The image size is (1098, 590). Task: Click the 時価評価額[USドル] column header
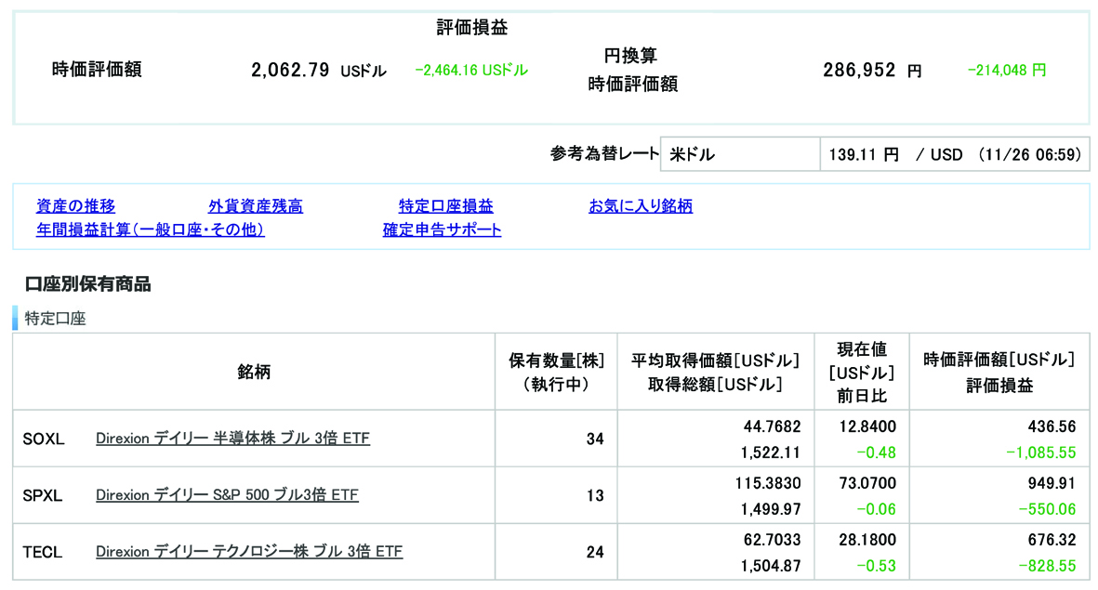tap(999, 360)
